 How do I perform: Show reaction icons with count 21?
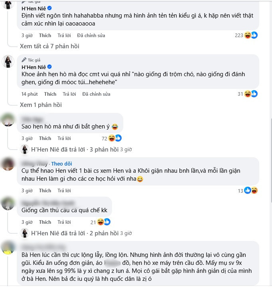click(x=103, y=222)
